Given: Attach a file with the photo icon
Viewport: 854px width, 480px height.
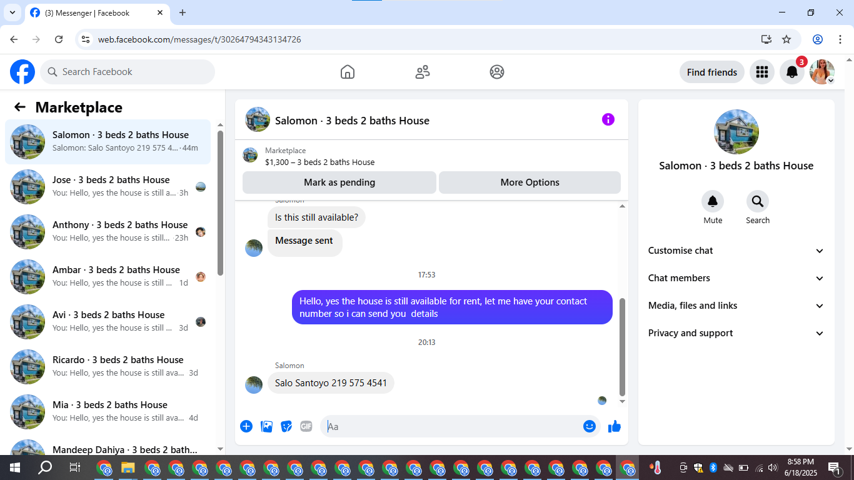Looking at the screenshot, I should coord(266,426).
